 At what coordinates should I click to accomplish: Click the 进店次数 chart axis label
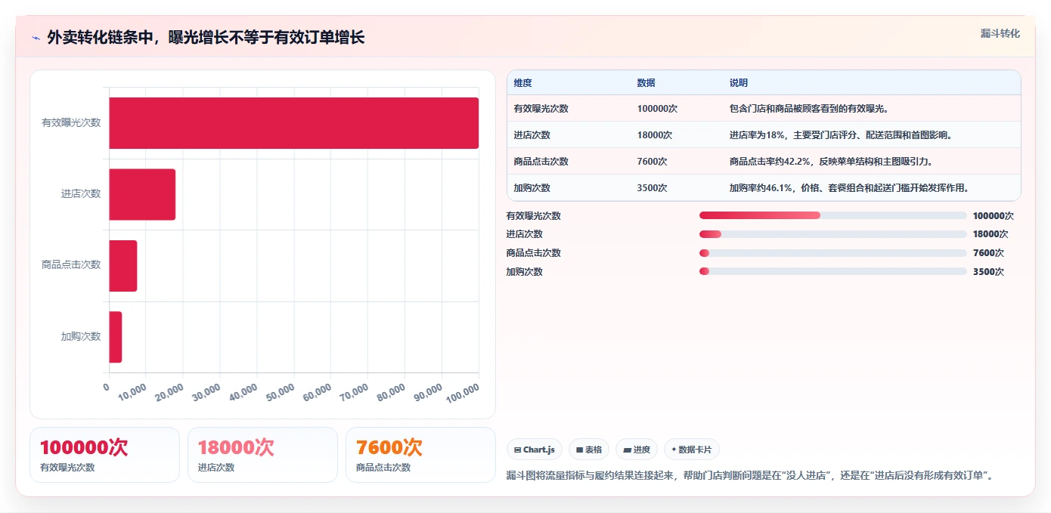[81, 194]
